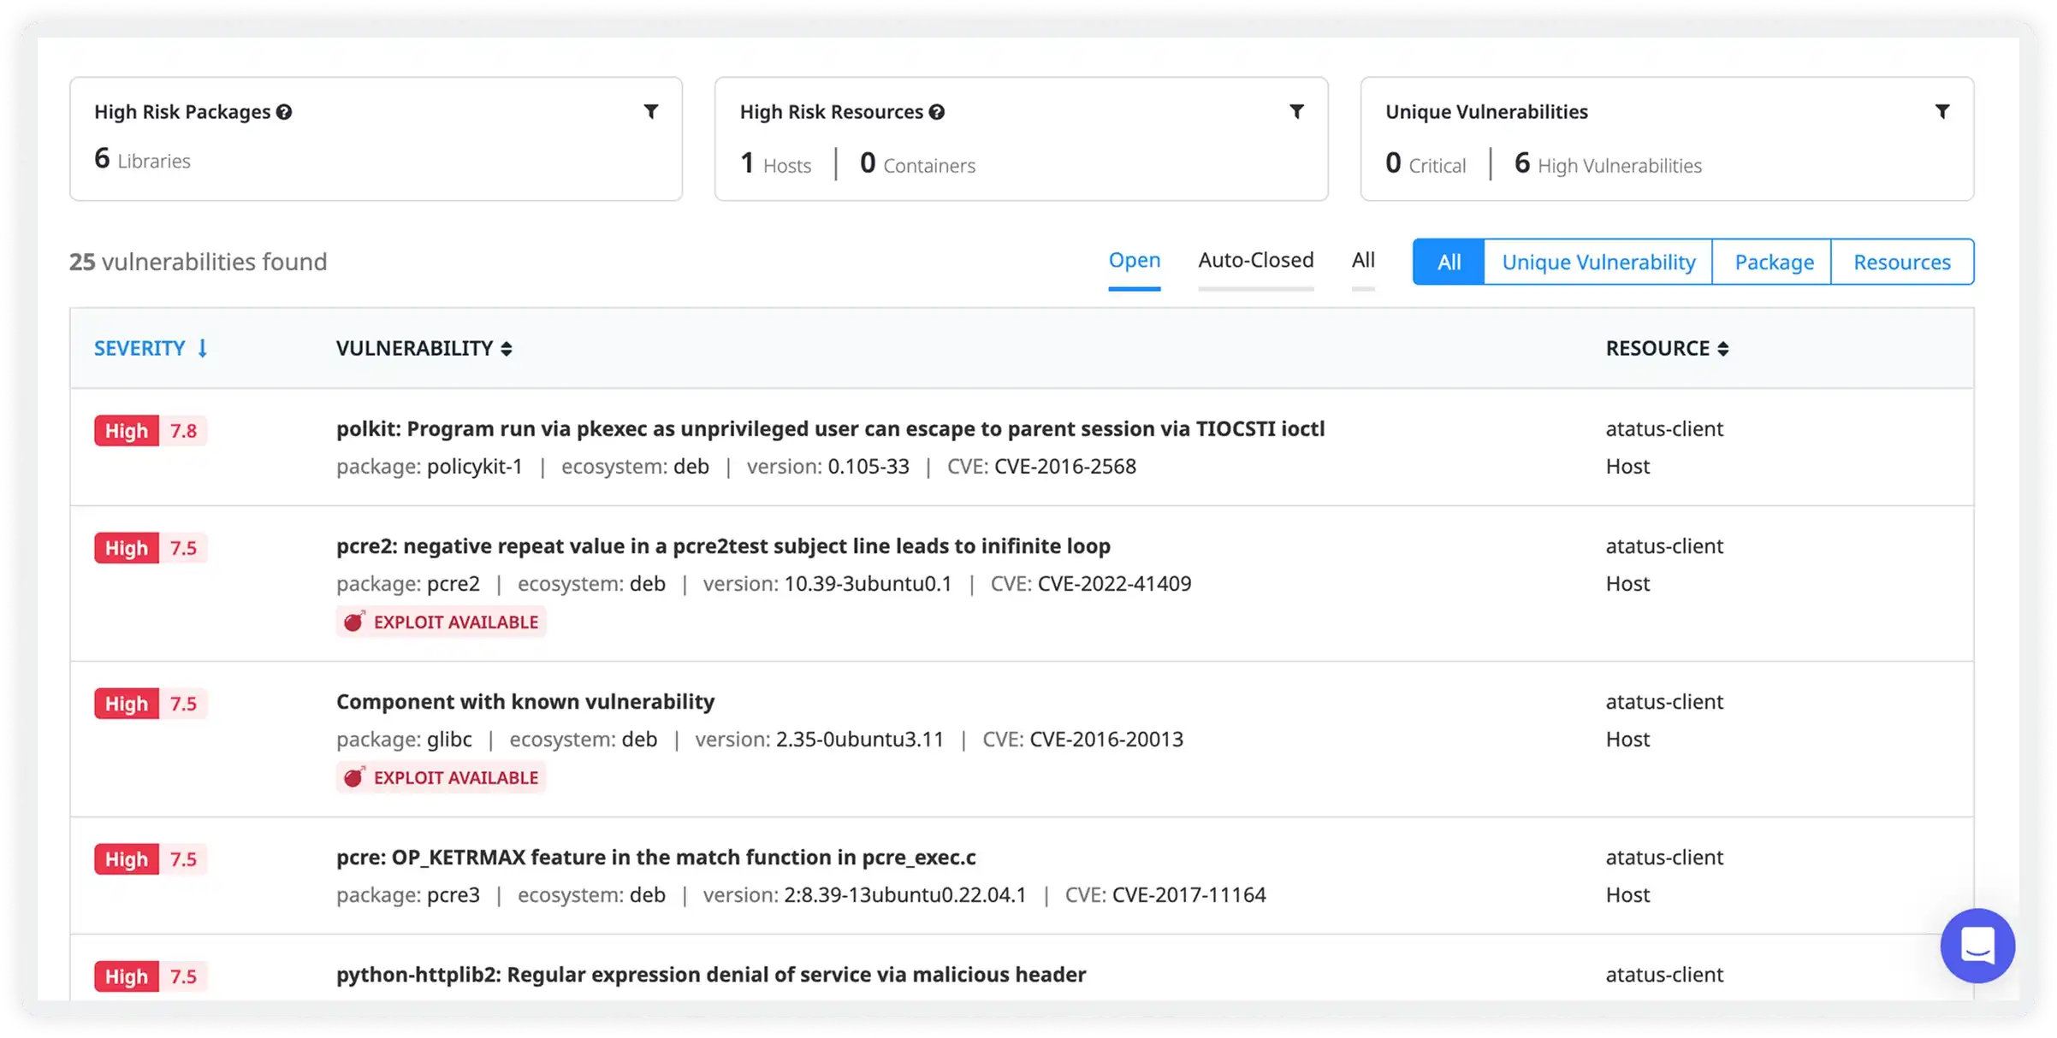Image resolution: width=2057 pixels, height=1038 pixels.
Task: Click the bomb icon on glibc Exploit Available badge
Action: click(x=353, y=777)
